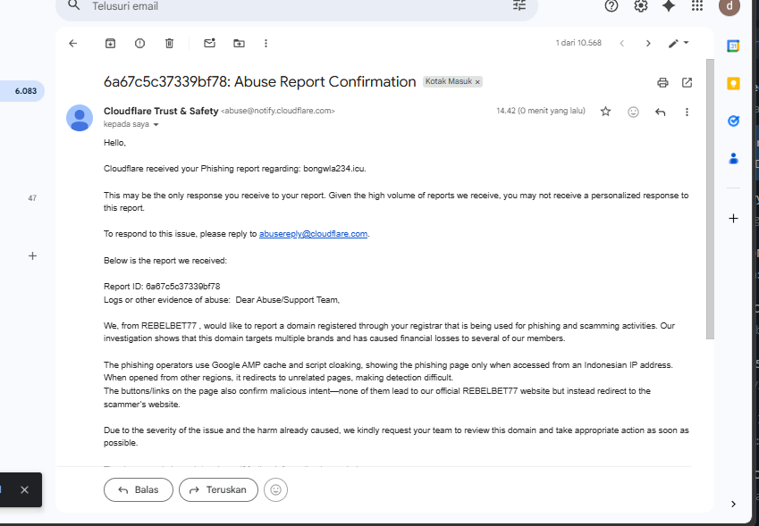Viewport: 759px width, 526px height.
Task: Go to the older email arrow
Action: 648,44
